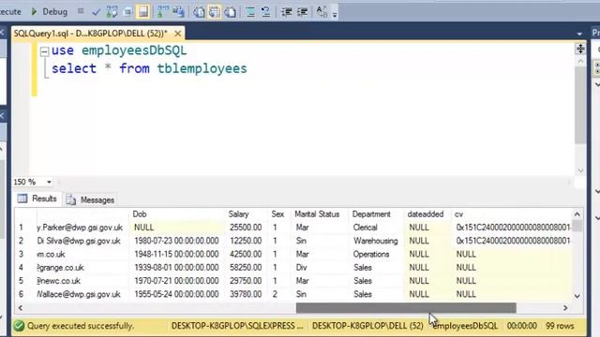Select the 58250.00 Salary cell
Image resolution: width=600 pixels, height=337 pixels.
pos(246,268)
